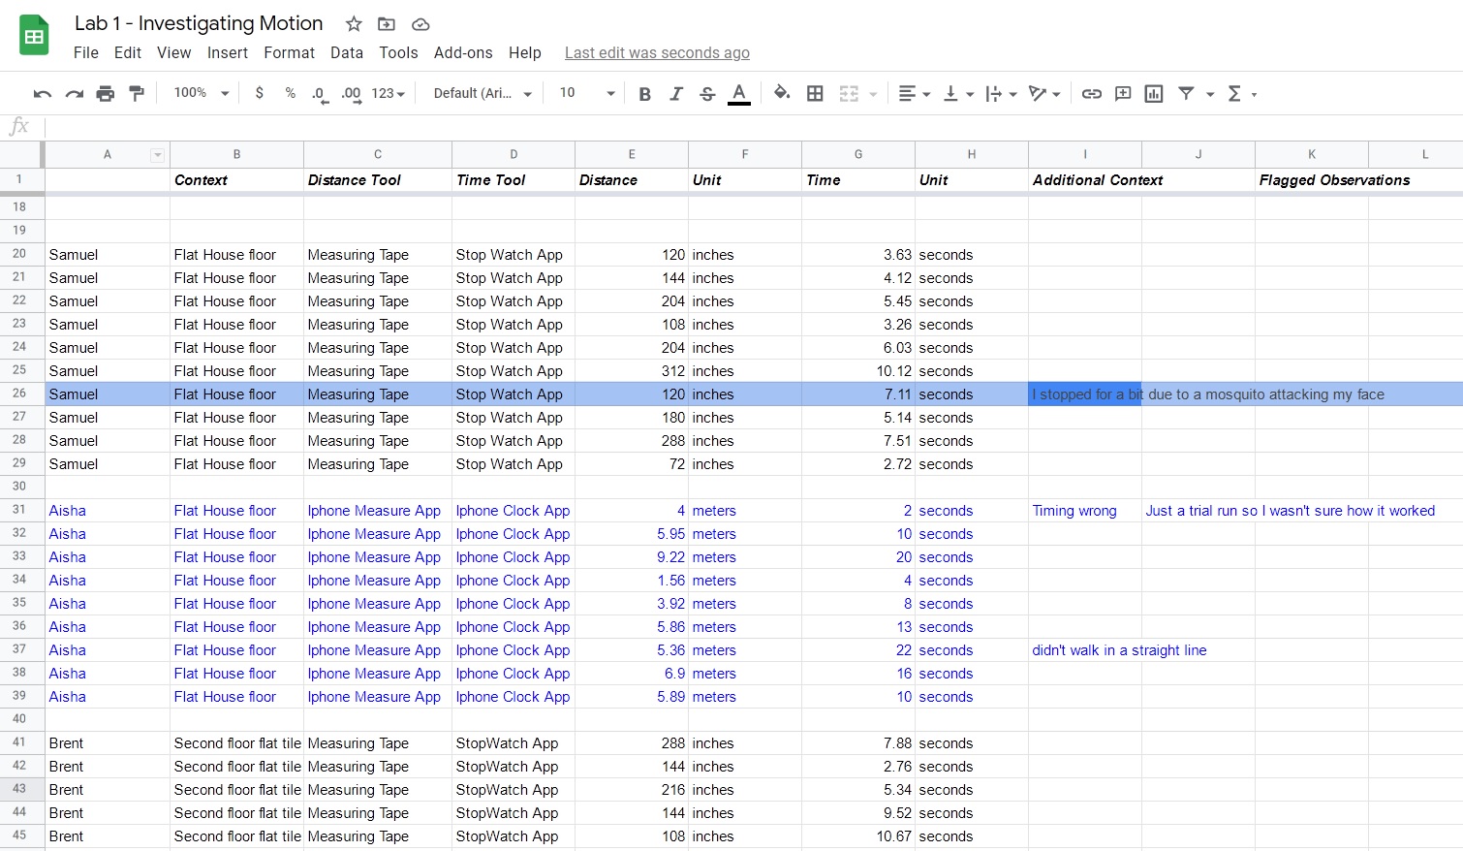Viewport: 1463px width, 851px height.
Task: Open the File menu
Action: tap(86, 53)
